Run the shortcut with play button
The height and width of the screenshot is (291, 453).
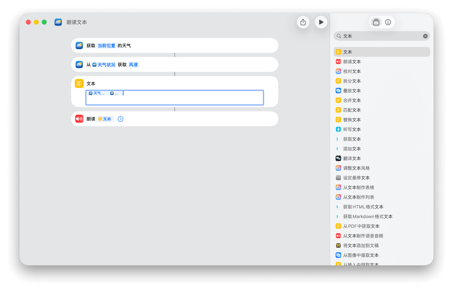point(321,22)
